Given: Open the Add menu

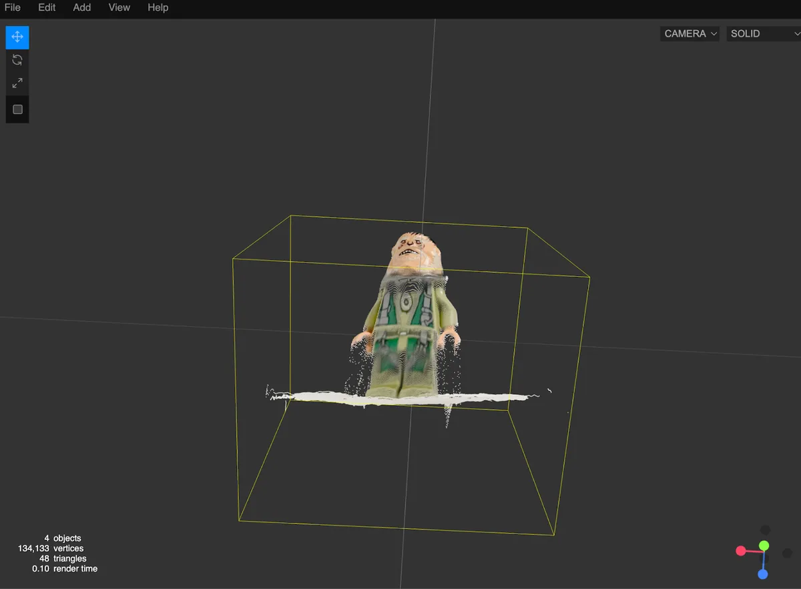Looking at the screenshot, I should [x=82, y=7].
